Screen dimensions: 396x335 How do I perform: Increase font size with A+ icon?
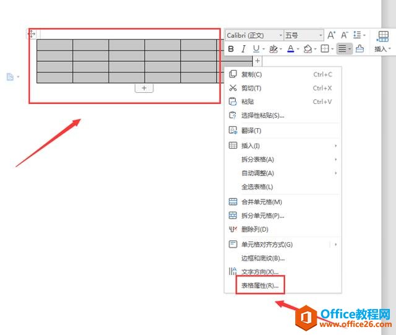[x=332, y=35]
